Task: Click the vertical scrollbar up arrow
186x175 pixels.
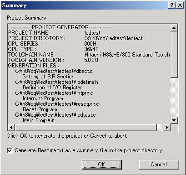Action: click(174, 28)
